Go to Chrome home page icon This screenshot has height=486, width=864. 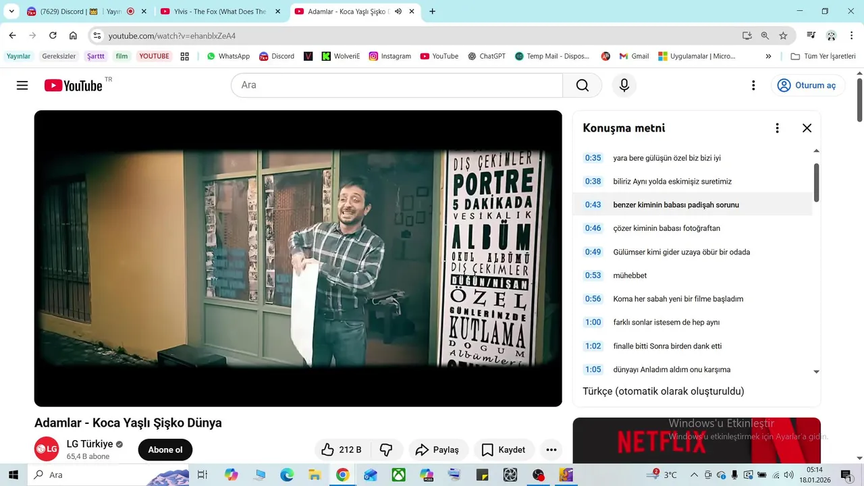click(73, 36)
